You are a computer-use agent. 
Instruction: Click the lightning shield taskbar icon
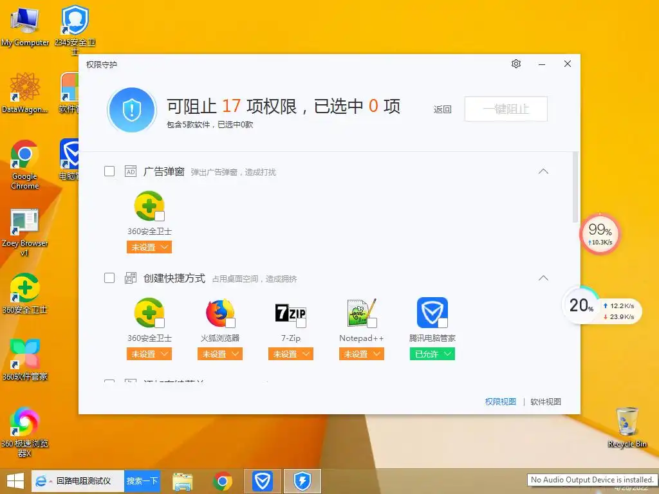302,481
